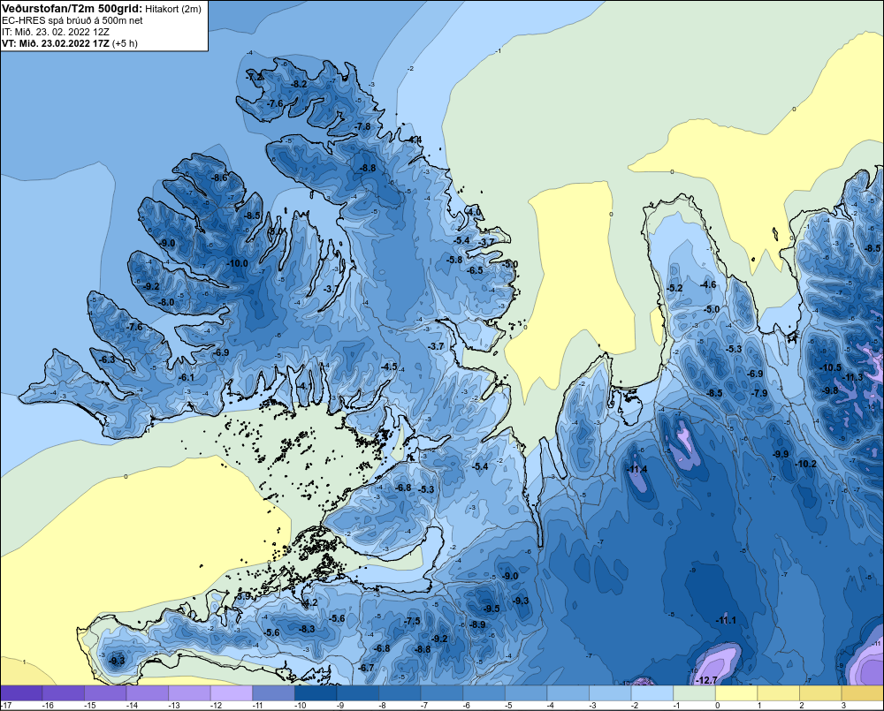Screen dimensions: 884x711
Task: Click the -9.5 temperature label
Action: point(492,609)
